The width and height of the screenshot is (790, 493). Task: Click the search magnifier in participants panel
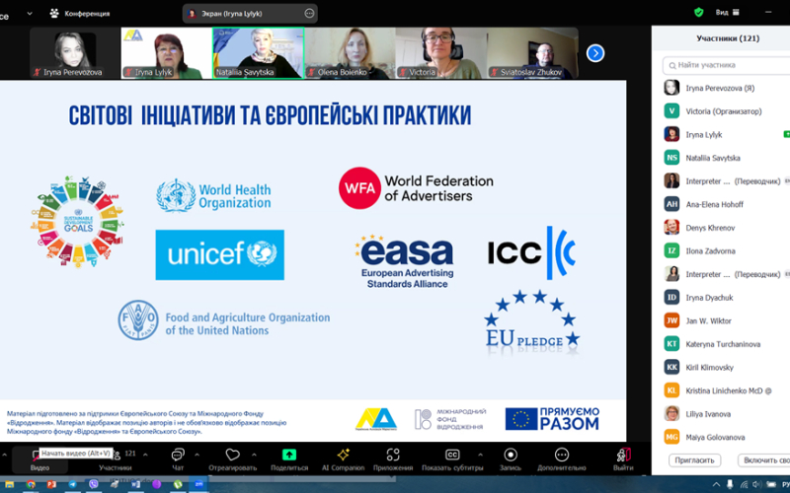pyautogui.click(x=672, y=65)
